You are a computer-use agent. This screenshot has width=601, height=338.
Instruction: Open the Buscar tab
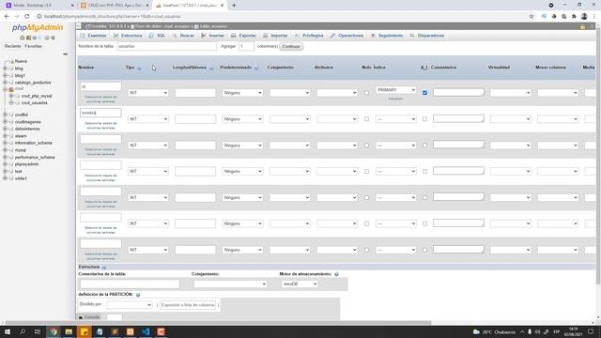coord(183,36)
